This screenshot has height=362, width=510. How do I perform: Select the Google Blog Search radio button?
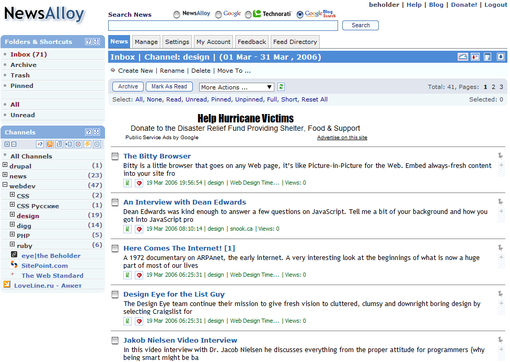[x=300, y=15]
